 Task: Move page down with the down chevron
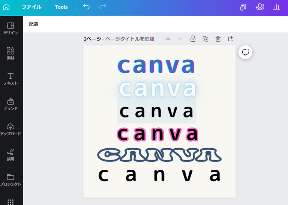point(180,39)
